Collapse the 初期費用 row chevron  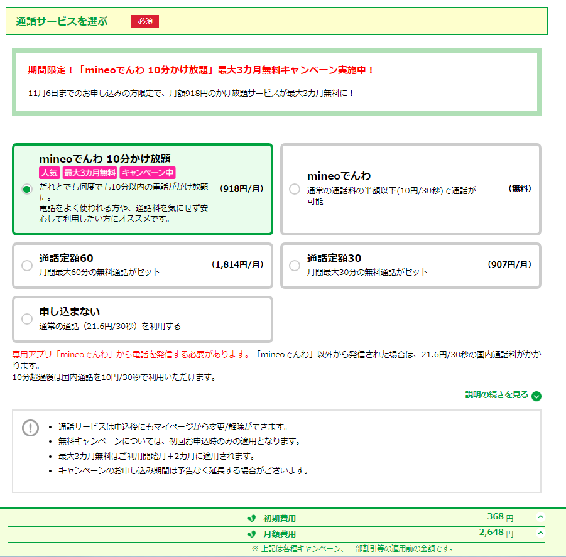coord(540,517)
